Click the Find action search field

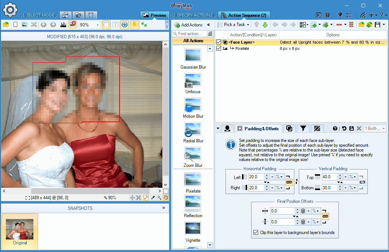190,33
